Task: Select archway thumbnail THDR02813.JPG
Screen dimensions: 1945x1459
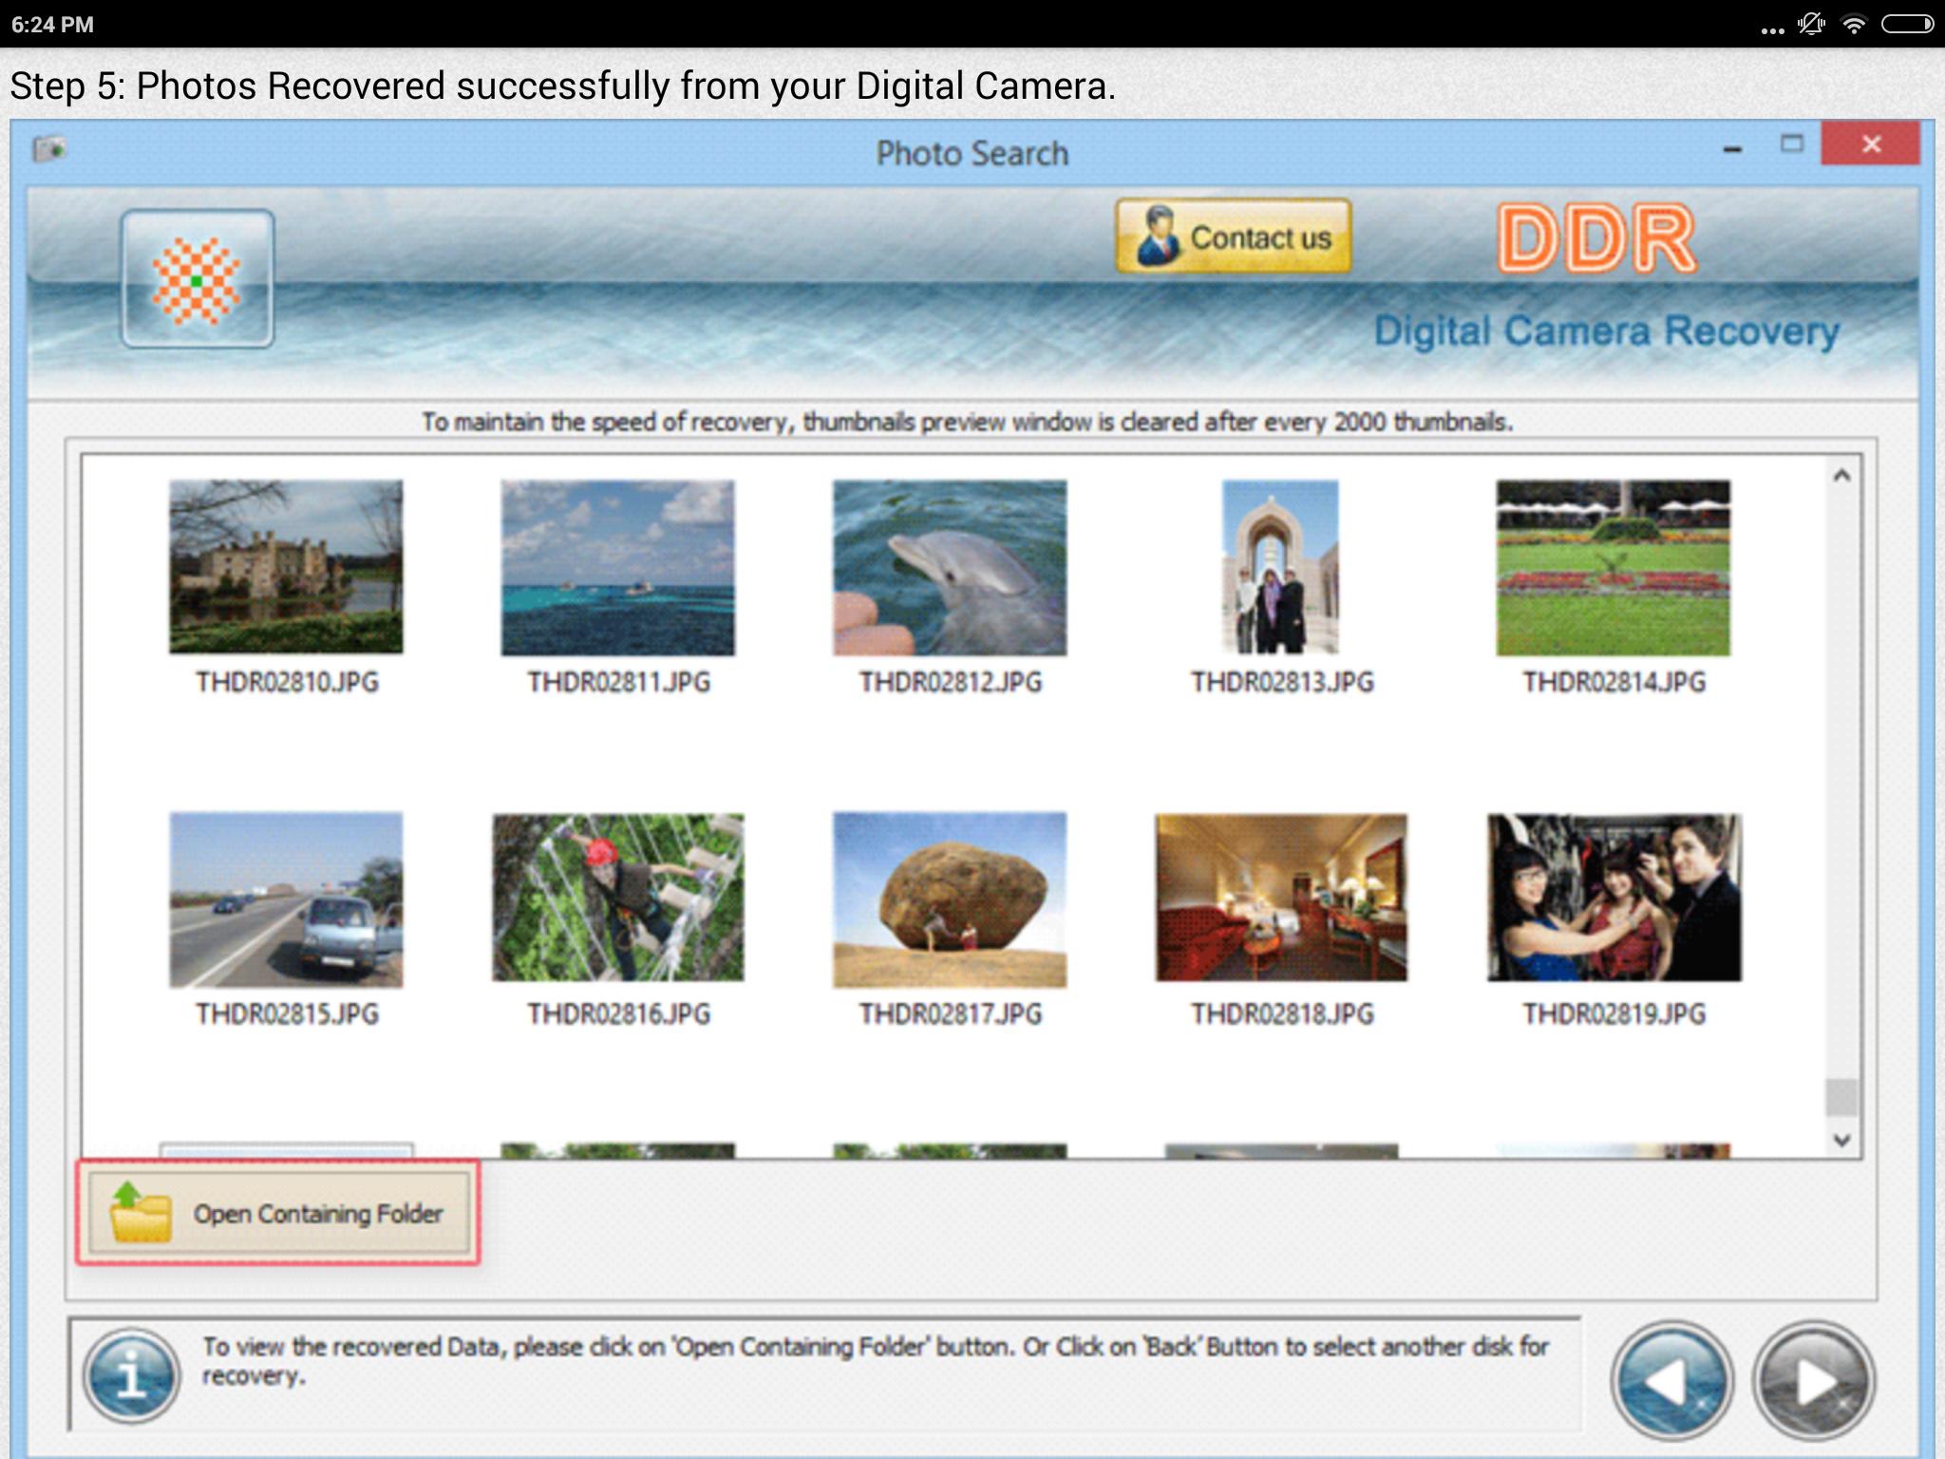Action: click(x=1280, y=567)
